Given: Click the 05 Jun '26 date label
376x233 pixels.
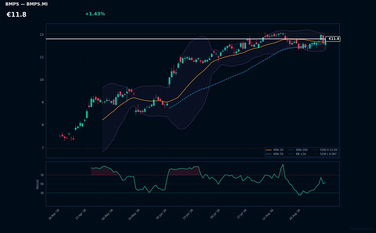Looking at the screenshot, I should (x=161, y=214).
